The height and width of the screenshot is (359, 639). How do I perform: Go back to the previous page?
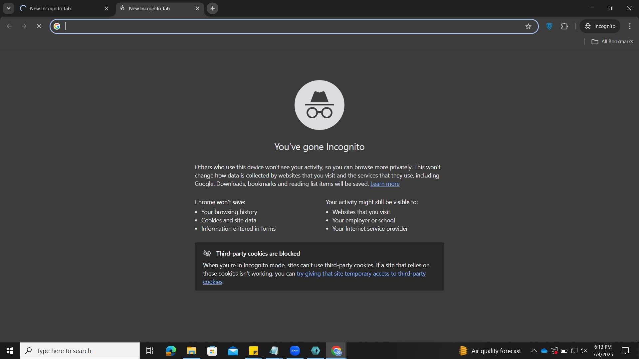click(9, 26)
